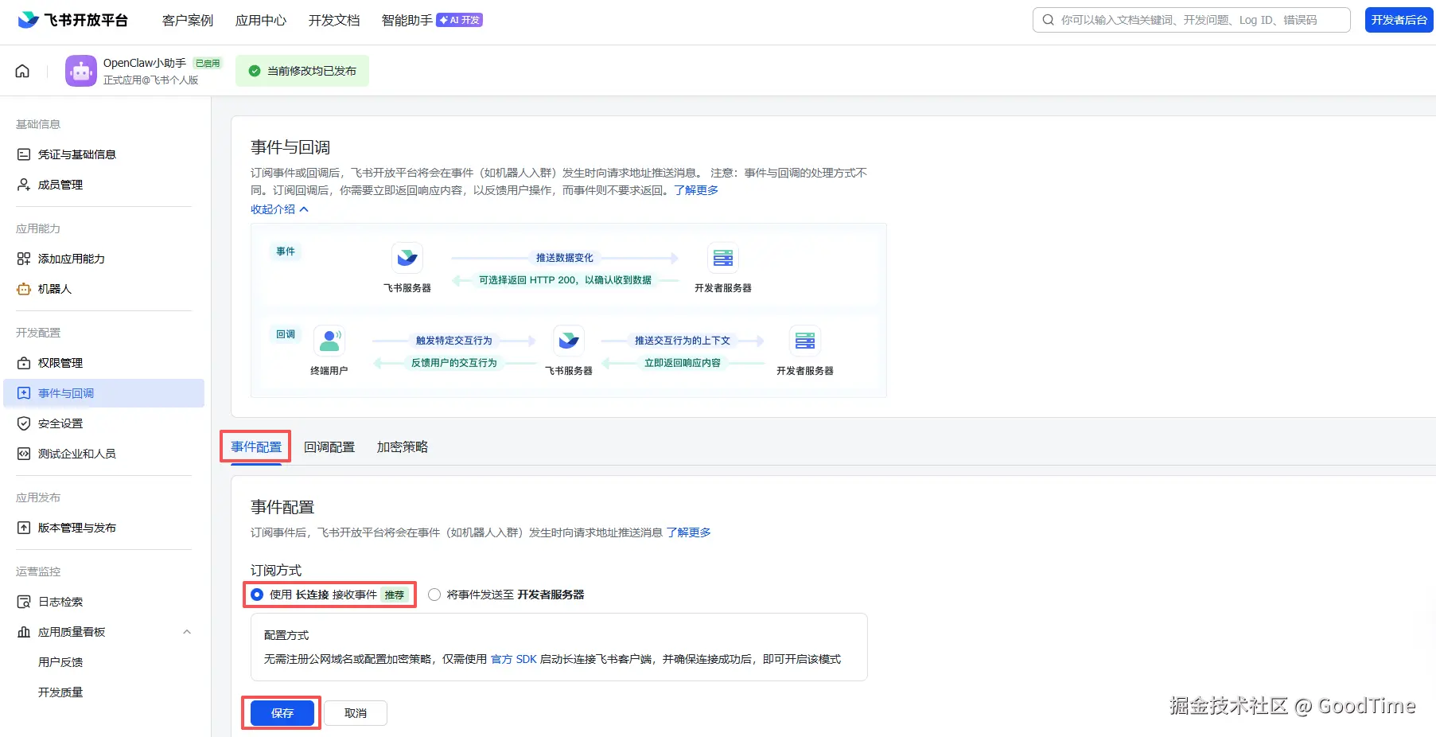The height and width of the screenshot is (737, 1436).
Task: Click the 凭证与基础信息 sidebar icon
Action: click(24, 154)
